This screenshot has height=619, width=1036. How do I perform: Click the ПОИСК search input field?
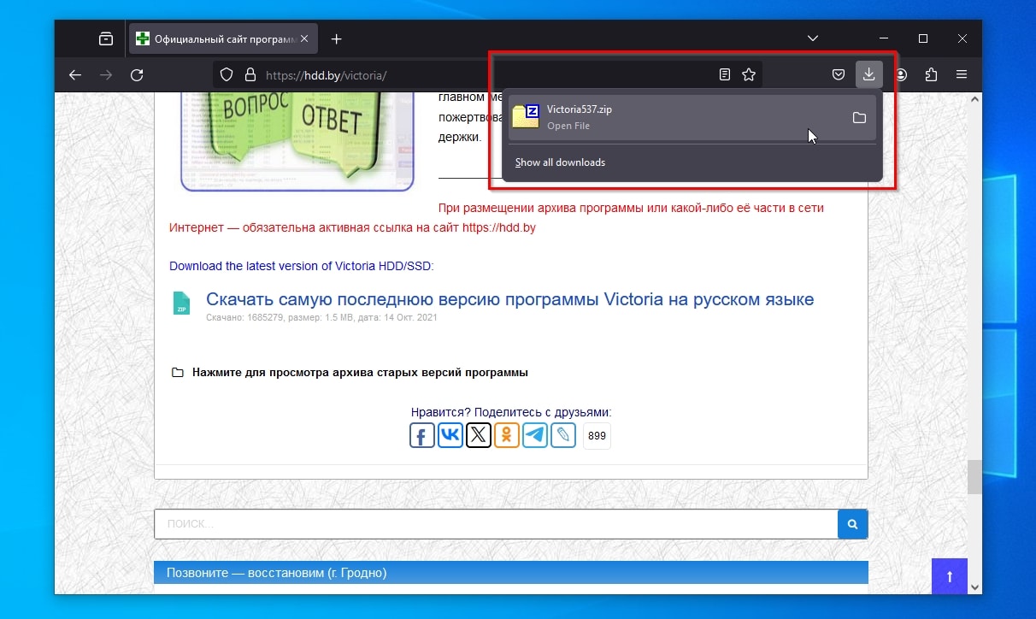(496, 524)
